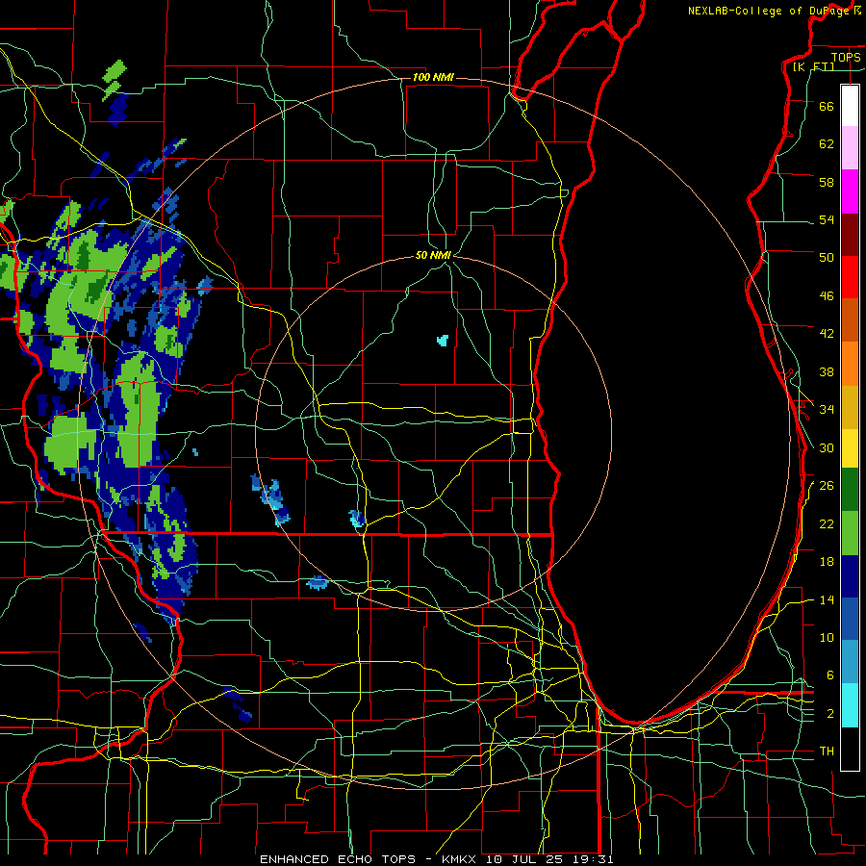Click the "100 NMI" range ring label
Image resolution: width=866 pixels, height=866 pixels.
(433, 77)
